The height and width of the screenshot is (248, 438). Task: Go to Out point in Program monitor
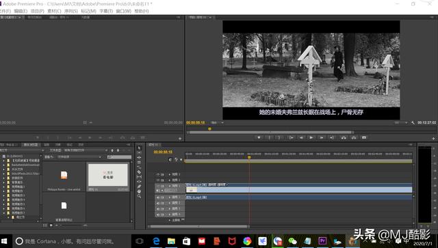click(x=331, y=137)
